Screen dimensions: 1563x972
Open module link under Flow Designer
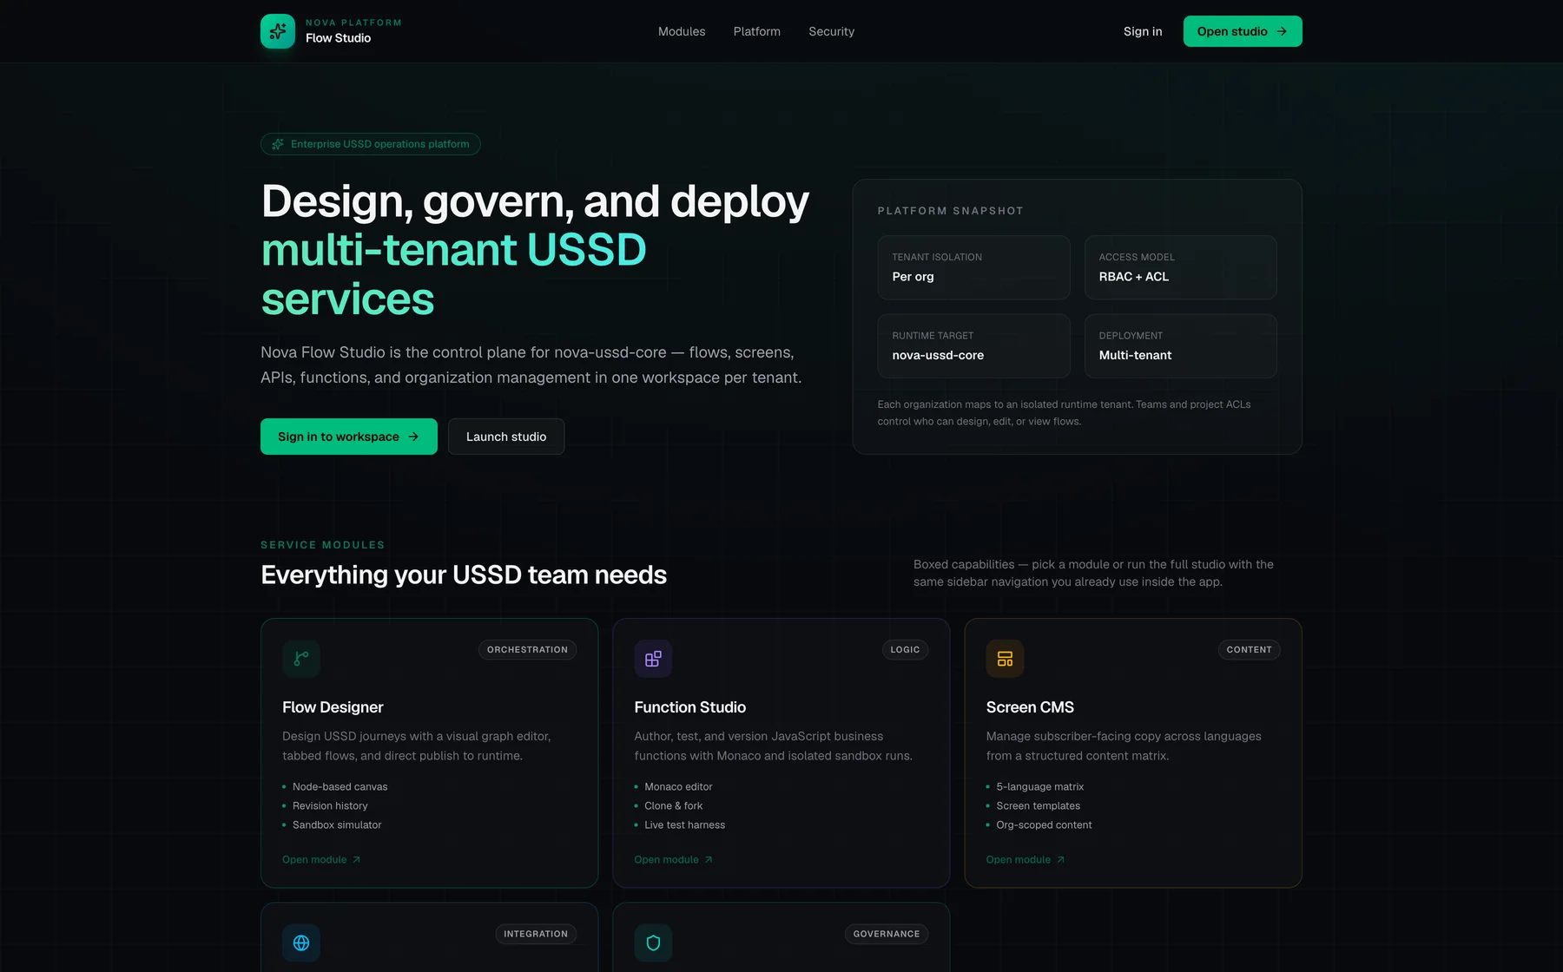tap(321, 860)
